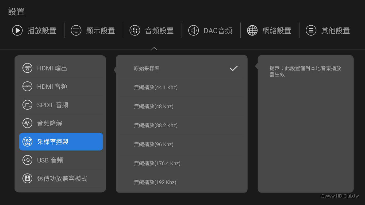
Task: Switch to the 音頻設置 tab
Action: (x=159, y=31)
